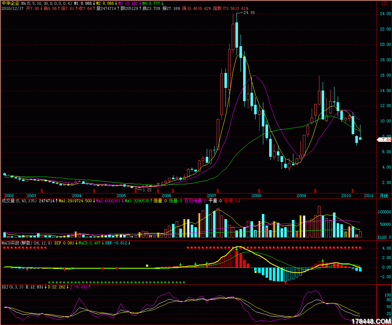Screen dimensions: 392x325
Task: Click the 中华企业 stock name
Action: coord(11,3)
